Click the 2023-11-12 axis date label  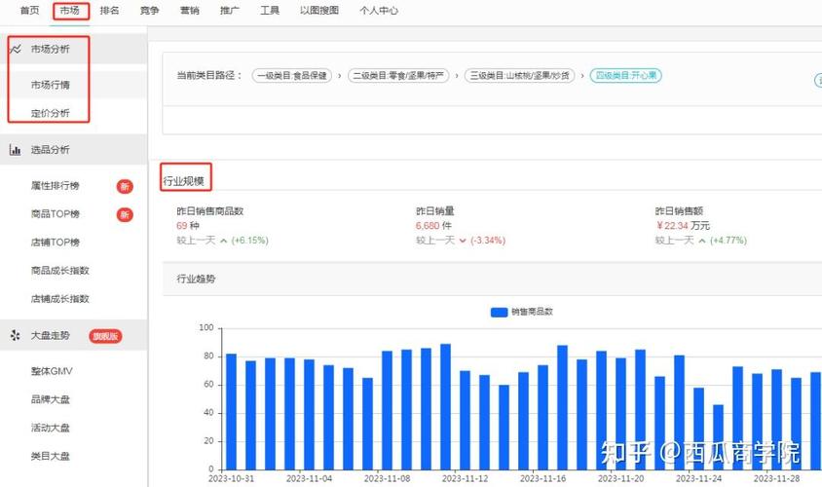465,478
